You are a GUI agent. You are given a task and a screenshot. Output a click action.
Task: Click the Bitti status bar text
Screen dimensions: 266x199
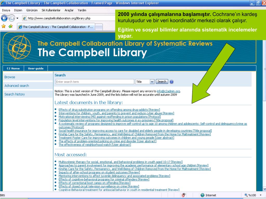point(3,195)
